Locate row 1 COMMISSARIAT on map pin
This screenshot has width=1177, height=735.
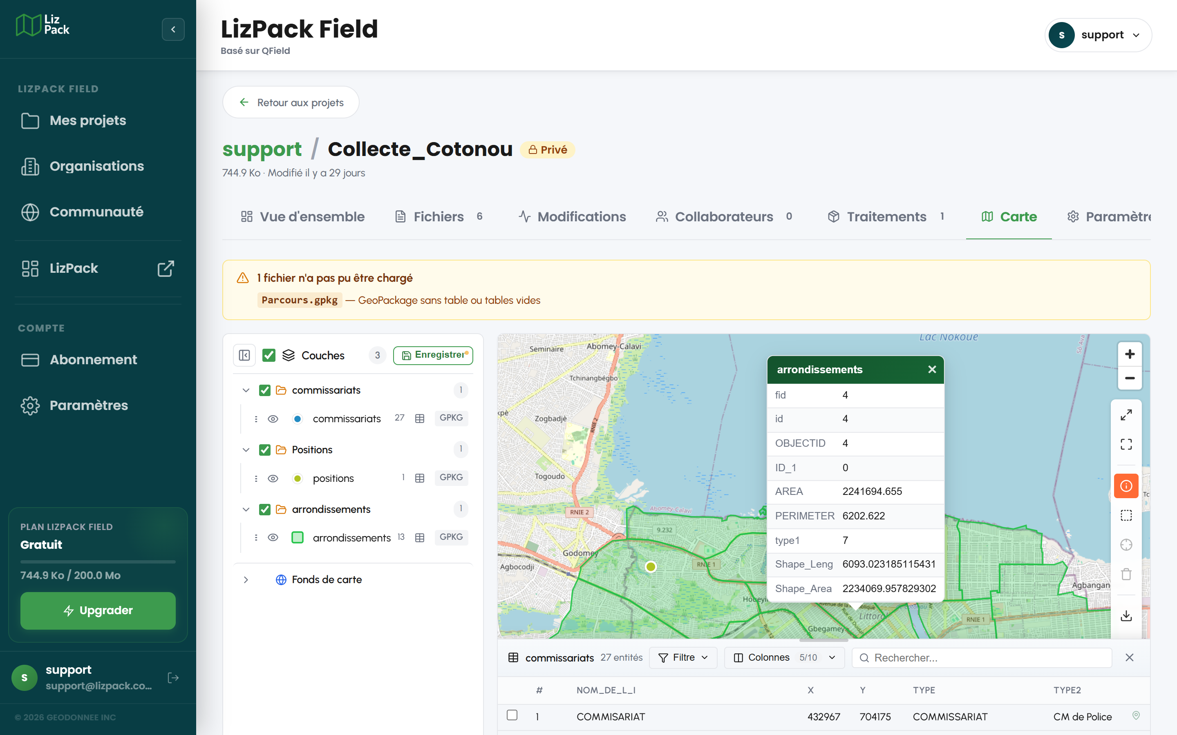(1136, 715)
